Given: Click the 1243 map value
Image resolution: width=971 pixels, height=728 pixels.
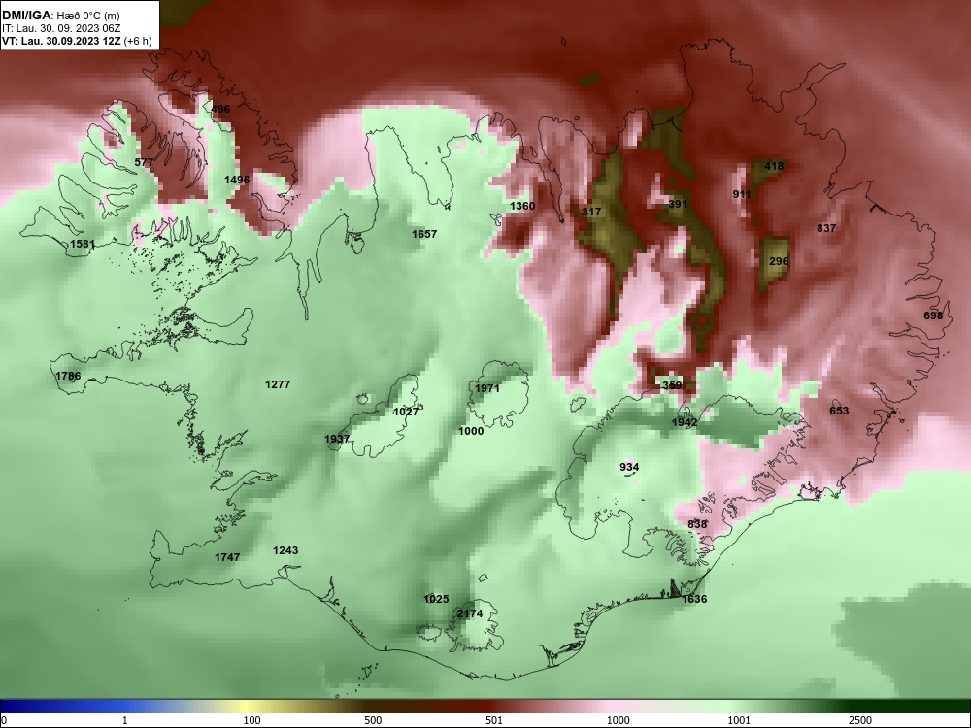Looking at the screenshot, I should tap(285, 550).
